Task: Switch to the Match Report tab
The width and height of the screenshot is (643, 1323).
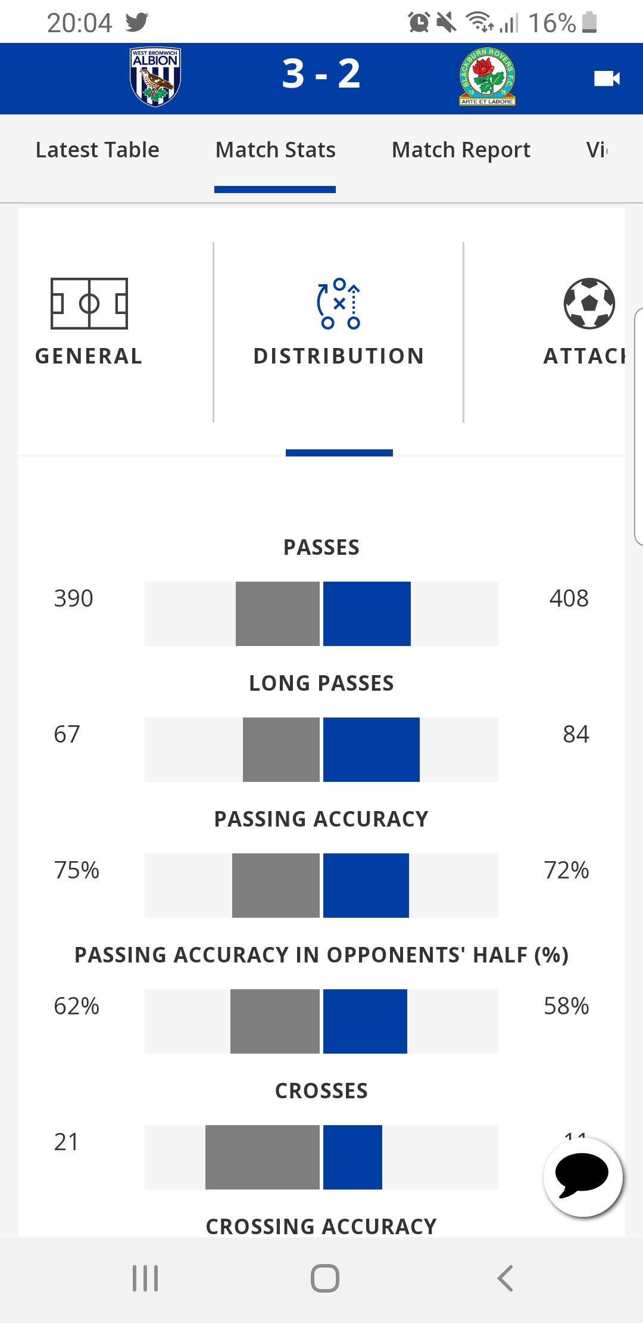Action: point(461,150)
